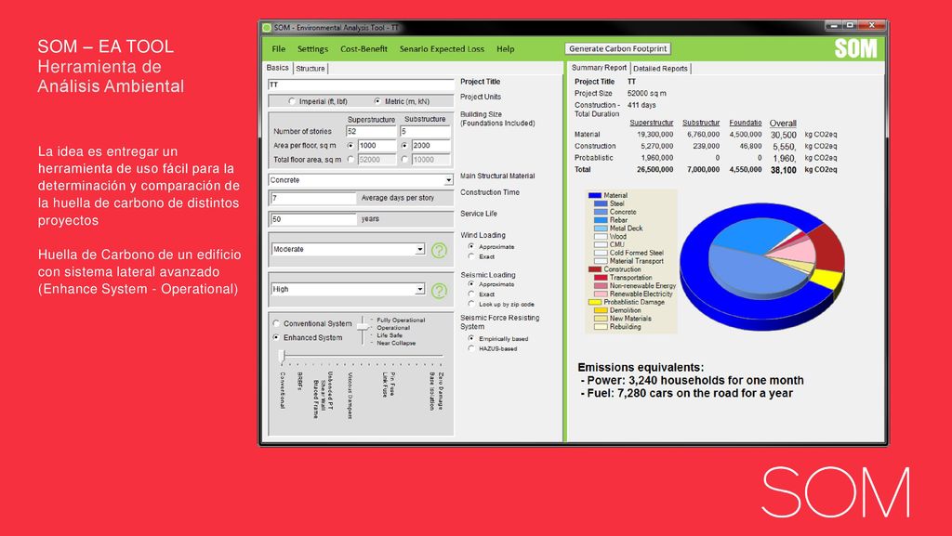Click the Construction Total Duration value 411 days
Image resolution: width=952 pixels, height=536 pixels.
(x=641, y=105)
